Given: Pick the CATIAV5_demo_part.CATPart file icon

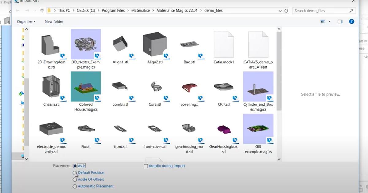Looking at the screenshot, I should (258, 44).
